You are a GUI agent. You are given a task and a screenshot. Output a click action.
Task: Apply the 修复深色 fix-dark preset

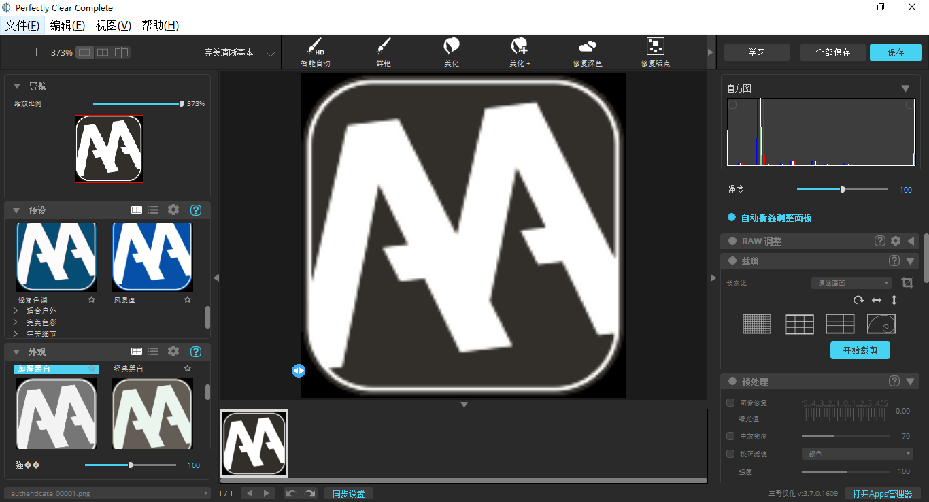tap(588, 52)
